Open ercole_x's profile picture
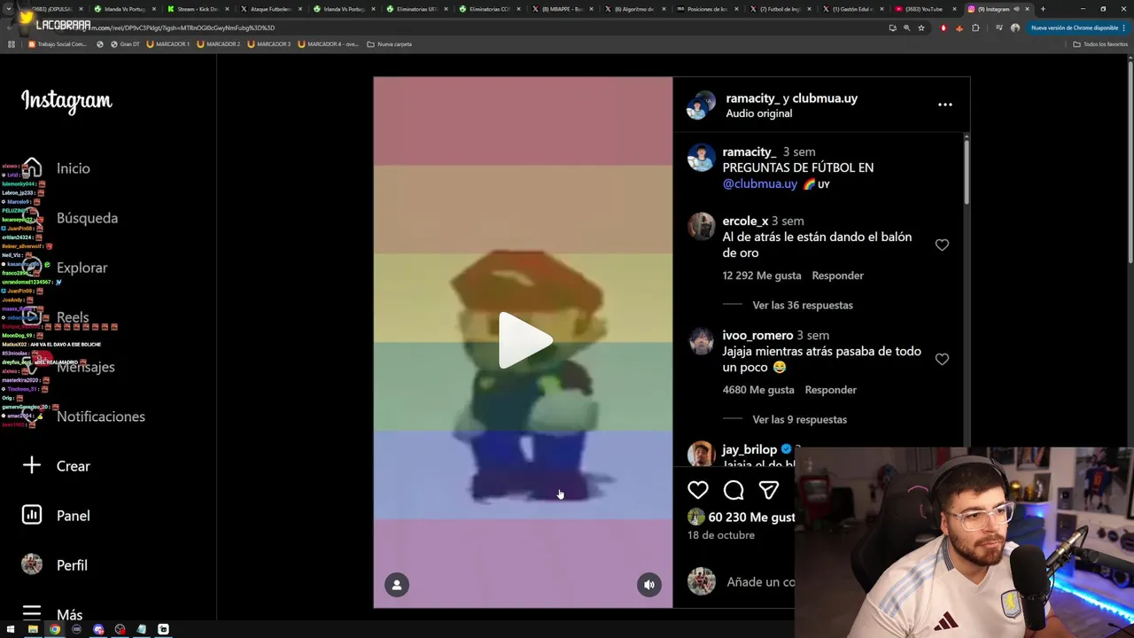Viewport: 1134px width, 638px height. [702, 226]
